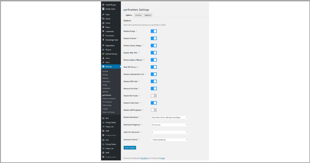
Task: Open the Disable Heartbeat dropdown
Action: (169, 117)
